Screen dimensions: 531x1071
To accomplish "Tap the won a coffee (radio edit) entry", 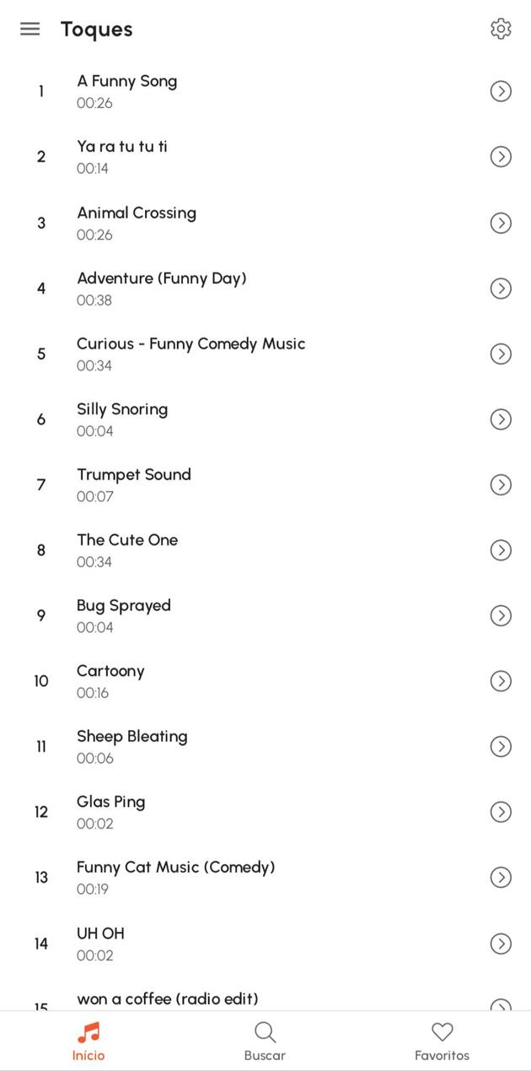I will click(x=167, y=999).
